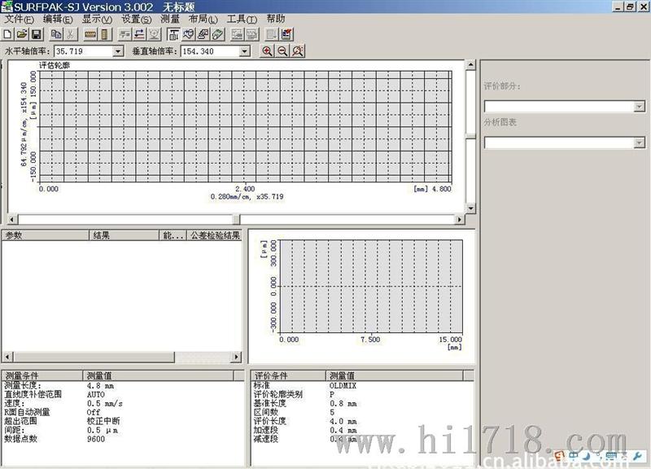651x469 pixels.
Task: Expand the 垂直轴倍率 dropdown
Action: tap(245, 51)
